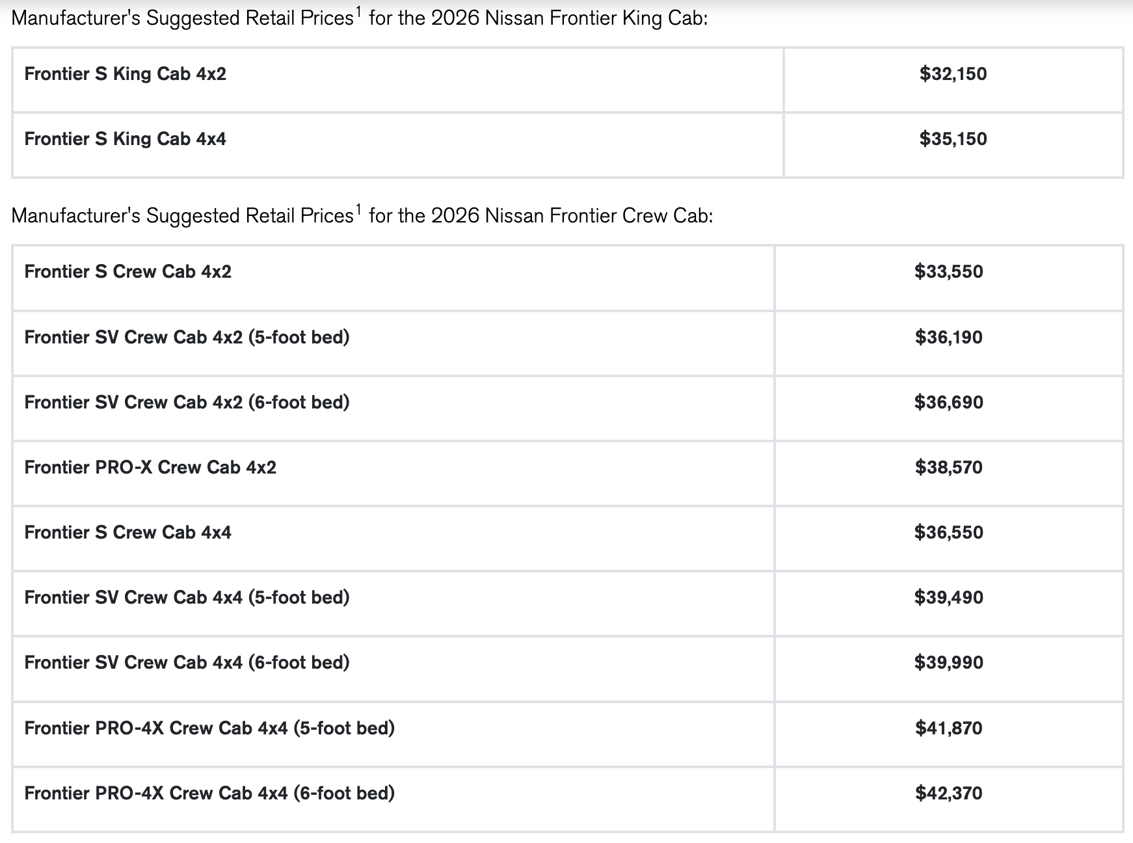
Task: Click the 2026 Nissan Frontier Crew Cab heading text
Action: pos(572,216)
